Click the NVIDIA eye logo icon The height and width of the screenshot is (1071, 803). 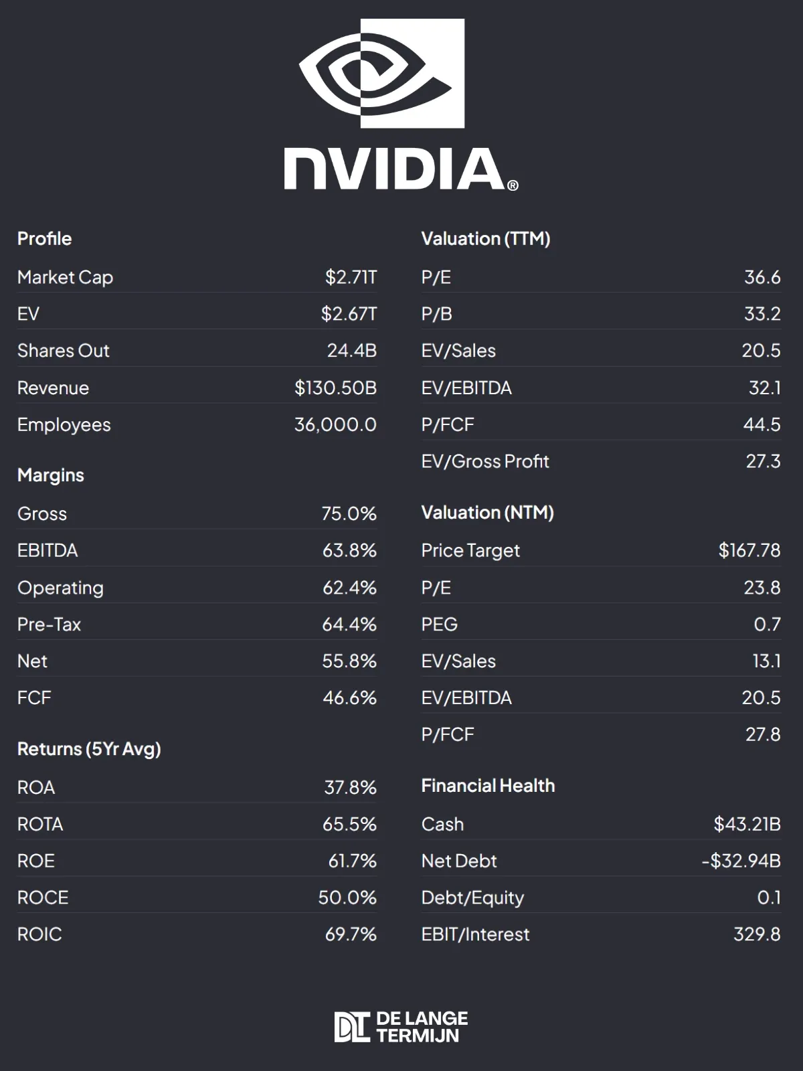coord(381,73)
